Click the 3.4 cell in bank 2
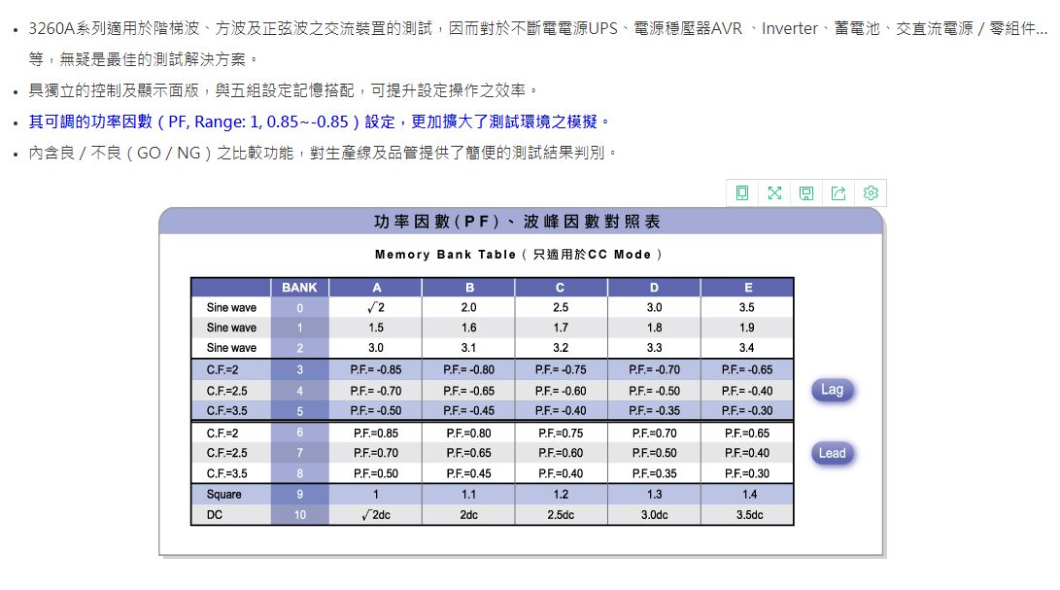The width and height of the screenshot is (1060, 590). [746, 348]
